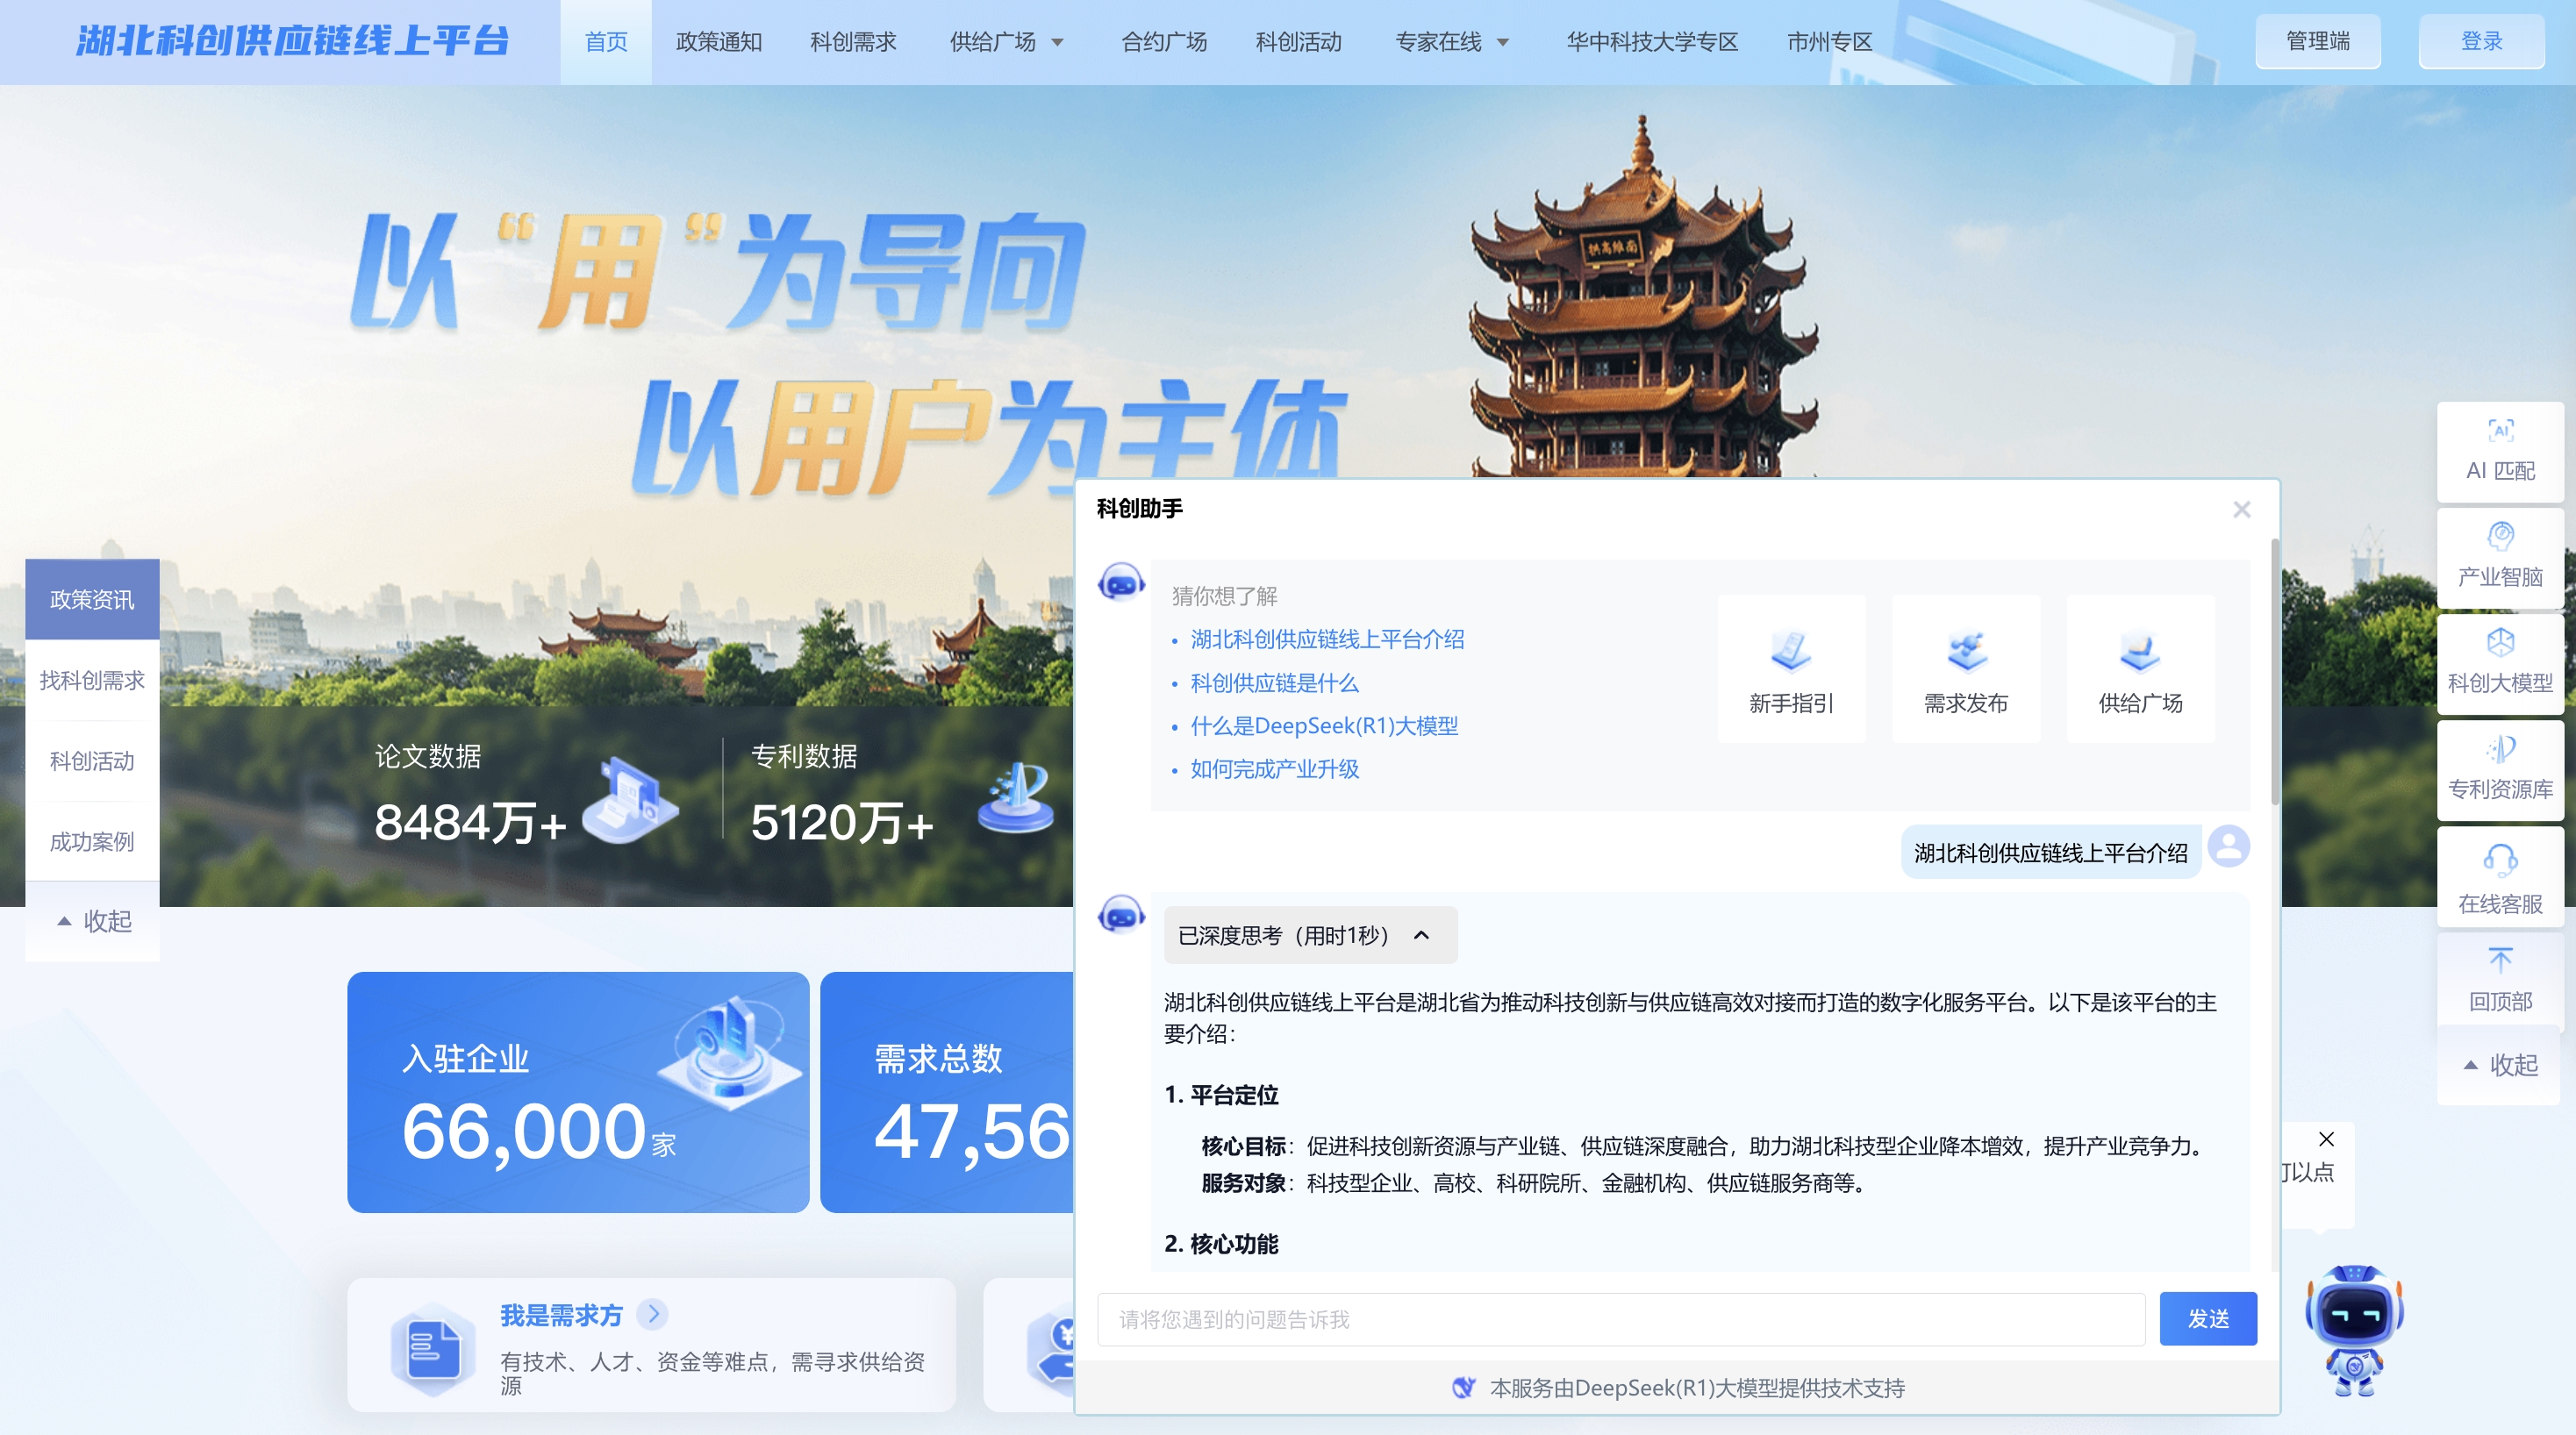Screen dimensions: 2576x1435
Task: Collapse the left sidebar with 收起
Action: pyautogui.click(x=93, y=920)
